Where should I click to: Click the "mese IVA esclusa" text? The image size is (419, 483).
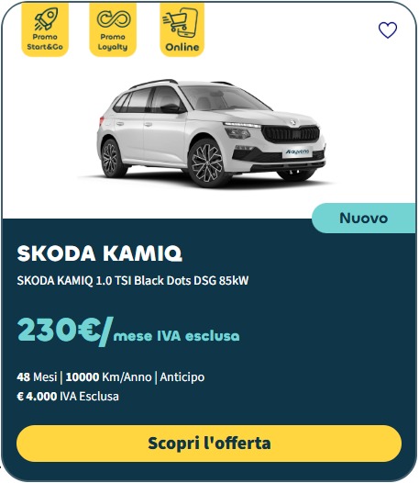pos(176,336)
